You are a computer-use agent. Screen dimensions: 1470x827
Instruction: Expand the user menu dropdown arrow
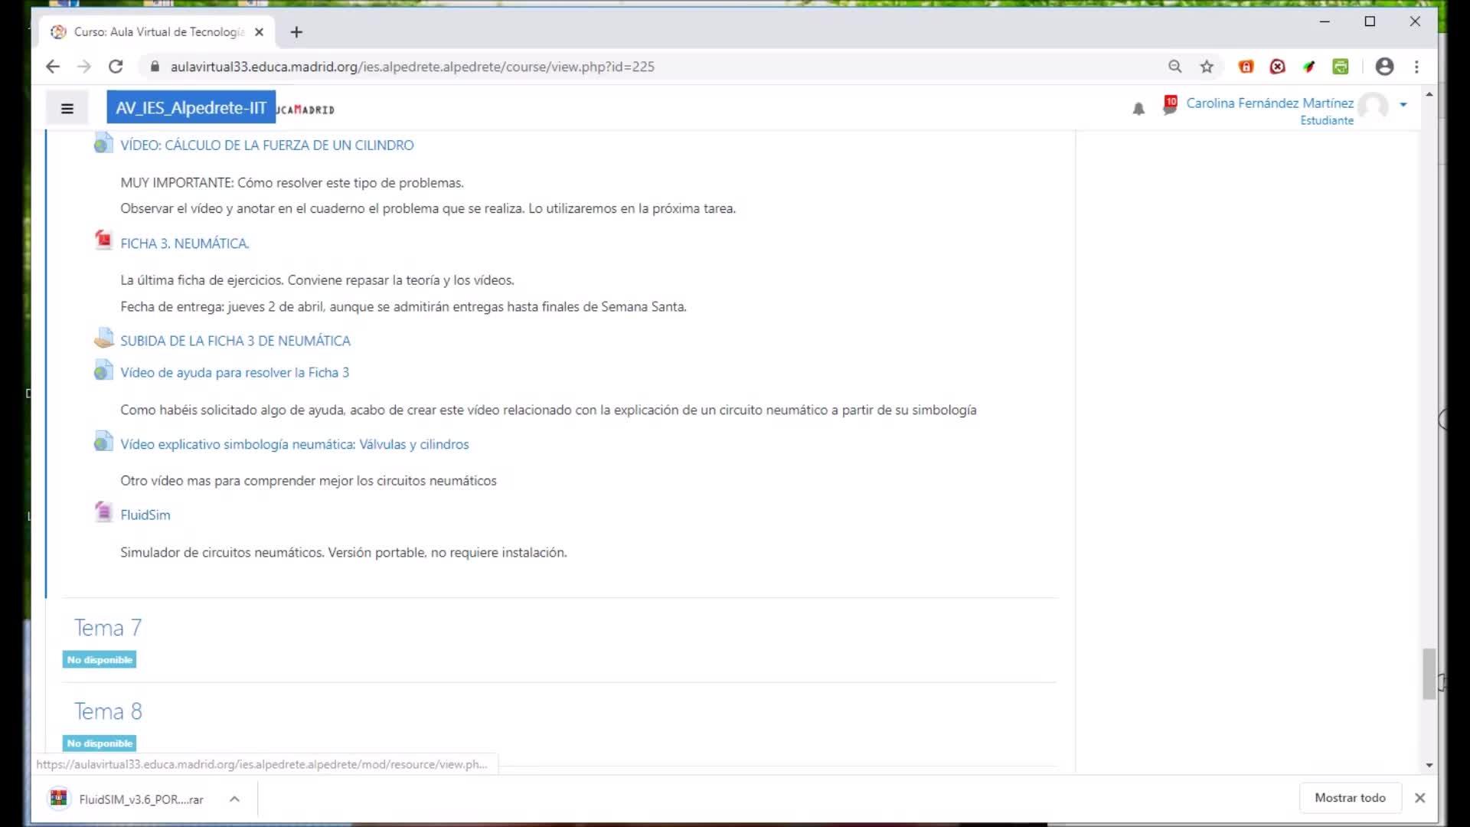click(1403, 105)
